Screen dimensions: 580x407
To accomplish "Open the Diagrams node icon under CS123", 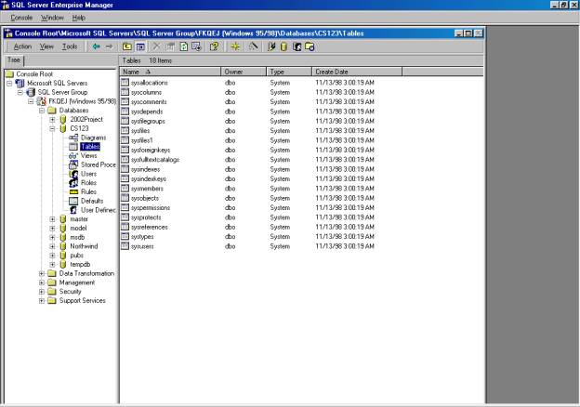I will click(x=73, y=138).
